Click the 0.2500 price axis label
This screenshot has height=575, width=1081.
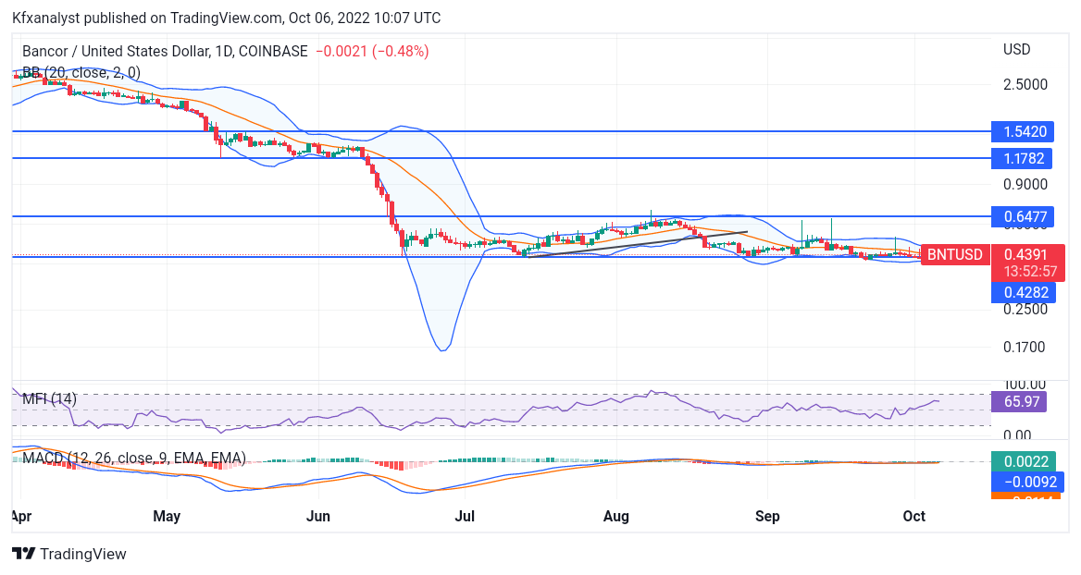[x=1025, y=309]
